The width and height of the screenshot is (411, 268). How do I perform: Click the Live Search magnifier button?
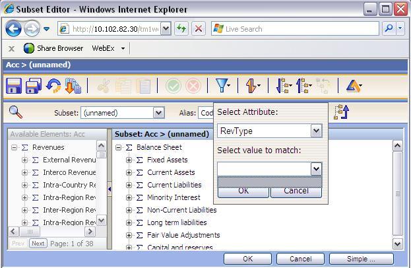(x=389, y=28)
